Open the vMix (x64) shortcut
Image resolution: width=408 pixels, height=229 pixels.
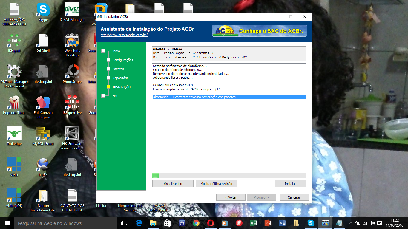[14, 198]
